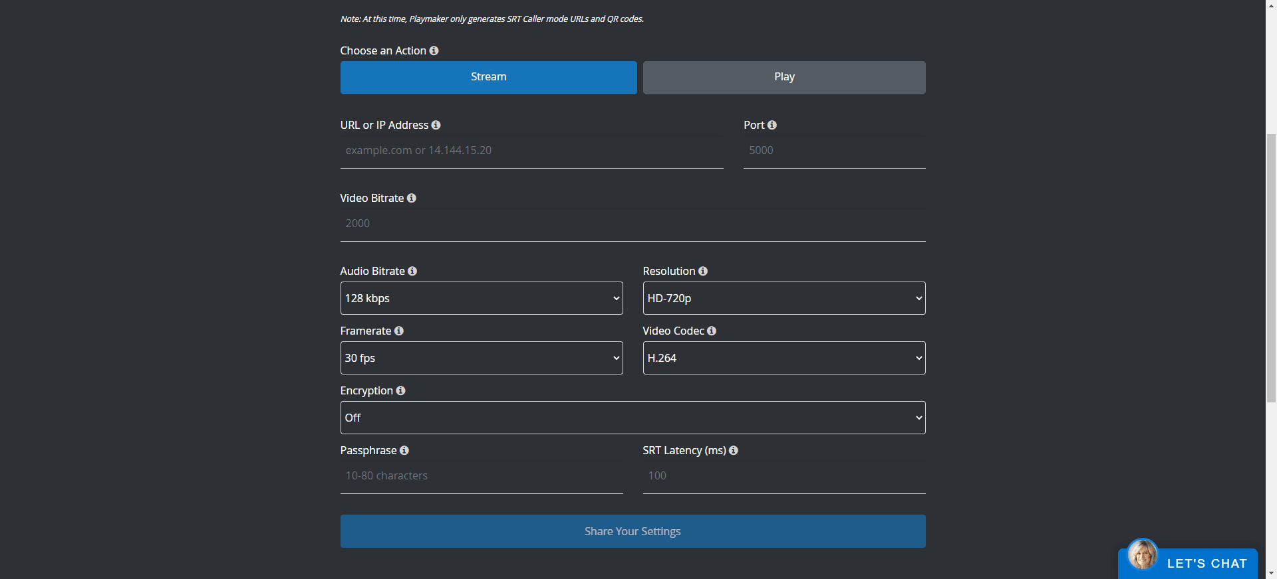Viewport: 1277px width, 579px height.
Task: Click the Resolution info icon
Action: (x=703, y=271)
